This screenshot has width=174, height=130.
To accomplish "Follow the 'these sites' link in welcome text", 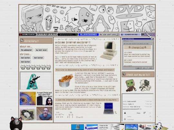I will [78, 51].
